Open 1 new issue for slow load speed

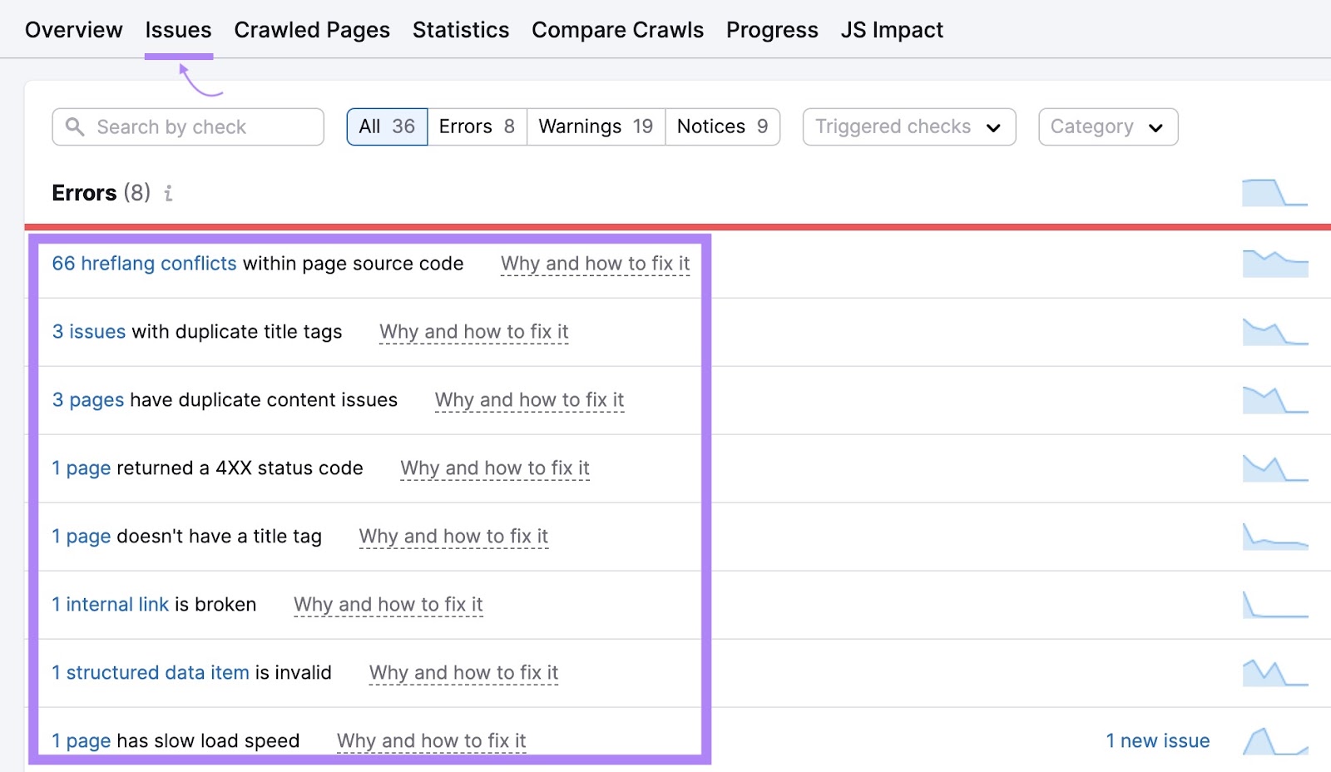pos(1157,740)
